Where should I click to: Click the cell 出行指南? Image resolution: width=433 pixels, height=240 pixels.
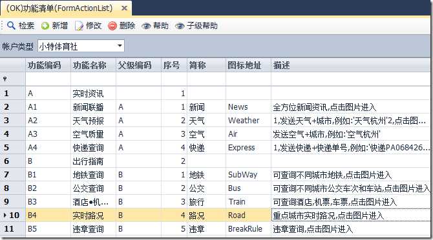93,161
